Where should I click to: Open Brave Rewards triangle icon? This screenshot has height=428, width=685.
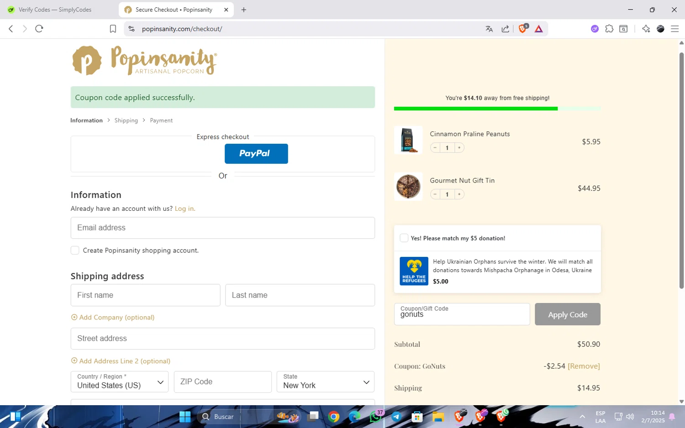pyautogui.click(x=539, y=29)
